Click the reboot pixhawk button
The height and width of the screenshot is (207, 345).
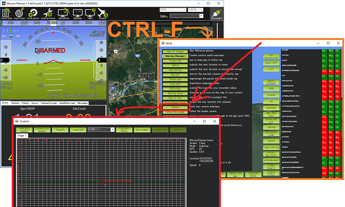click(271, 82)
